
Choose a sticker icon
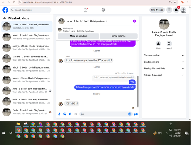click(70, 114)
